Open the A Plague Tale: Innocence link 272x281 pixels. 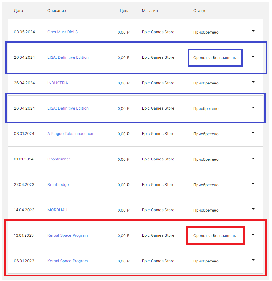tap(70, 134)
